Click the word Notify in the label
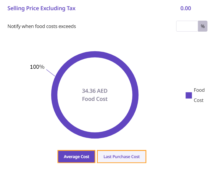Image resolution: width=220 pixels, height=173 pixels. [14, 26]
